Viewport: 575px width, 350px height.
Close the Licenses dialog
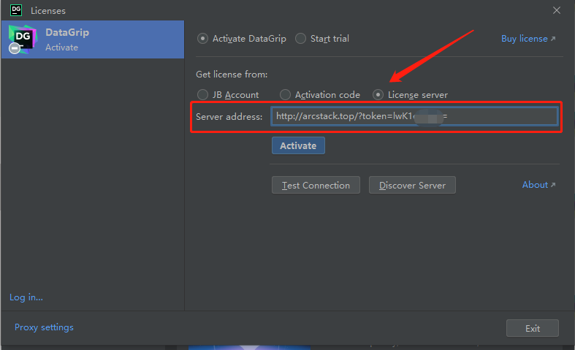coord(556,10)
